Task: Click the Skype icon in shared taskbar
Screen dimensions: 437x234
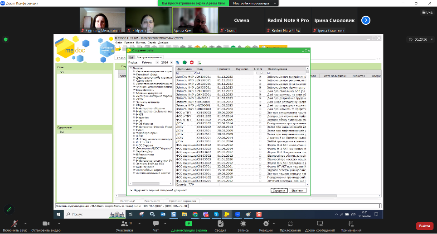Action: (x=216, y=214)
